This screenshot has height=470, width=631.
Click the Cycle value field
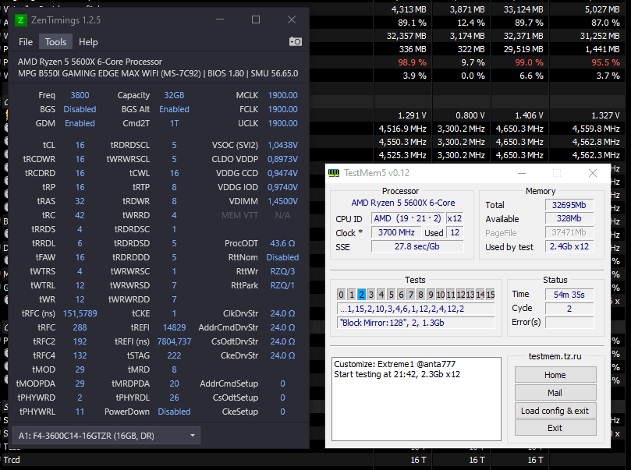tap(569, 309)
